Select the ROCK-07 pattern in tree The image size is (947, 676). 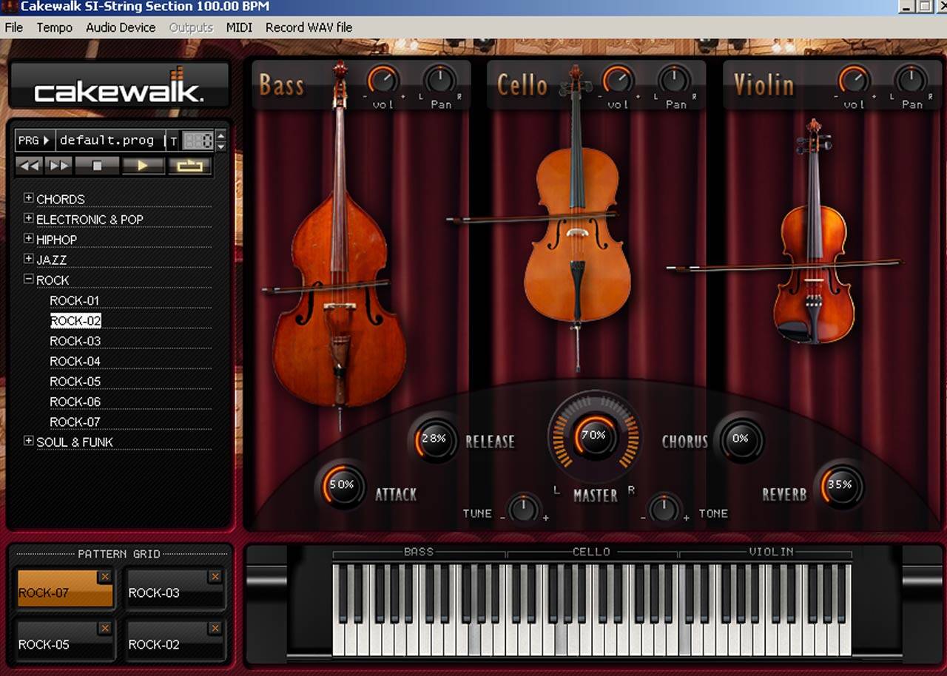click(x=75, y=422)
